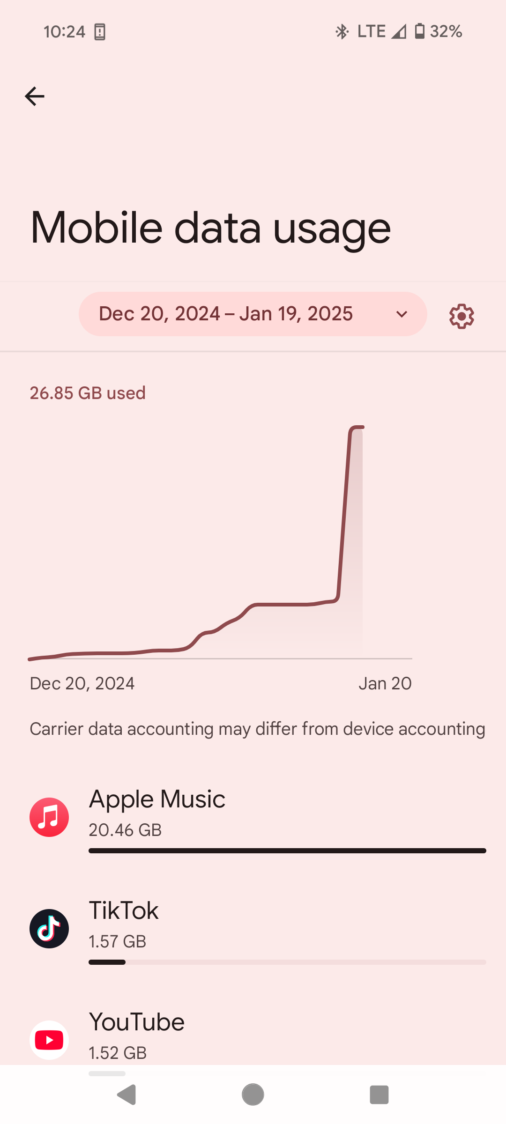Tap the back arrow icon
506x1124 pixels.
35,96
